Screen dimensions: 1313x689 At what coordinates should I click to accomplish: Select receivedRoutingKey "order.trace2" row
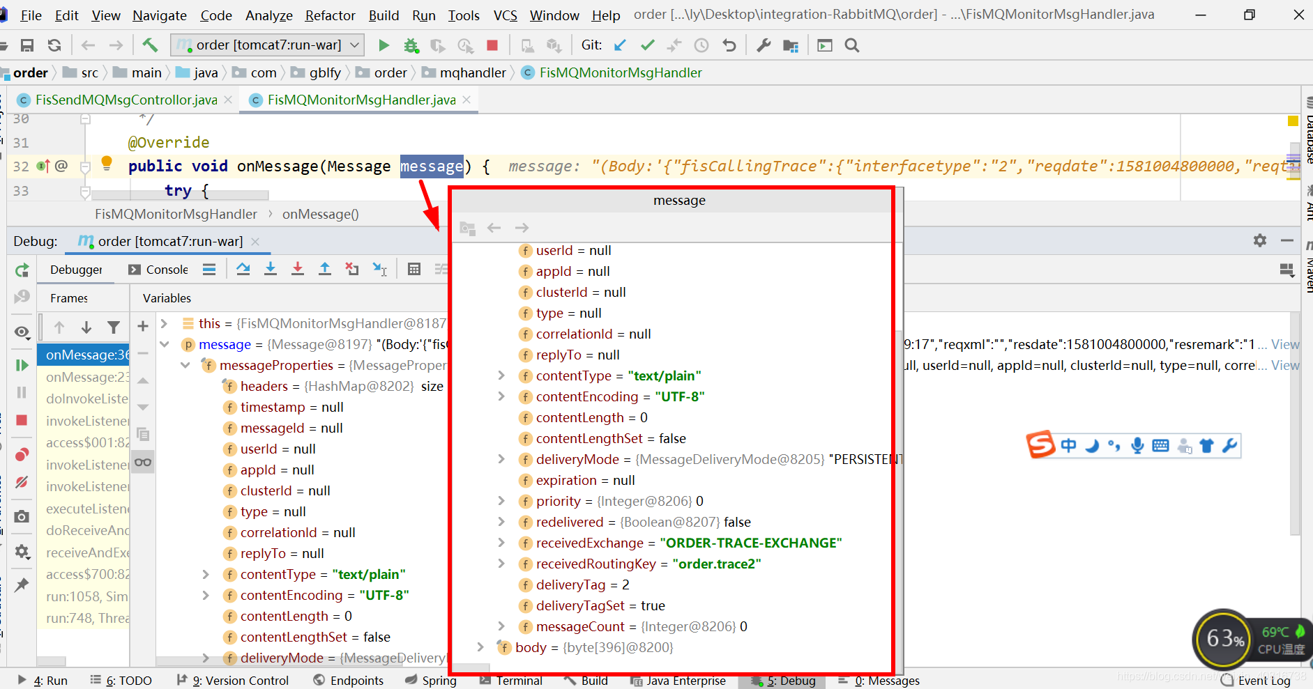(x=648, y=564)
